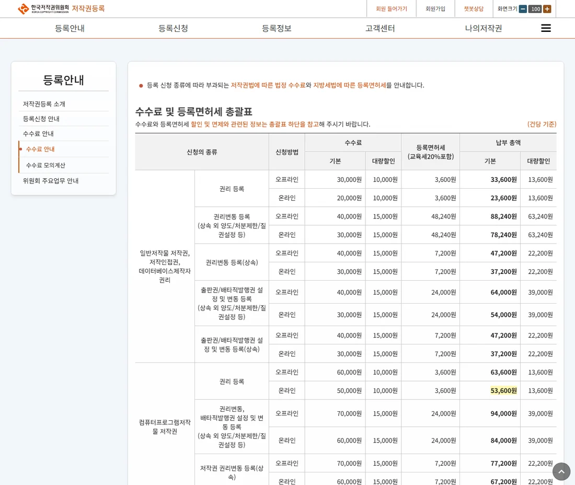Open the 나의저작권 main menu
The width and height of the screenshot is (575, 485).
pos(484,28)
